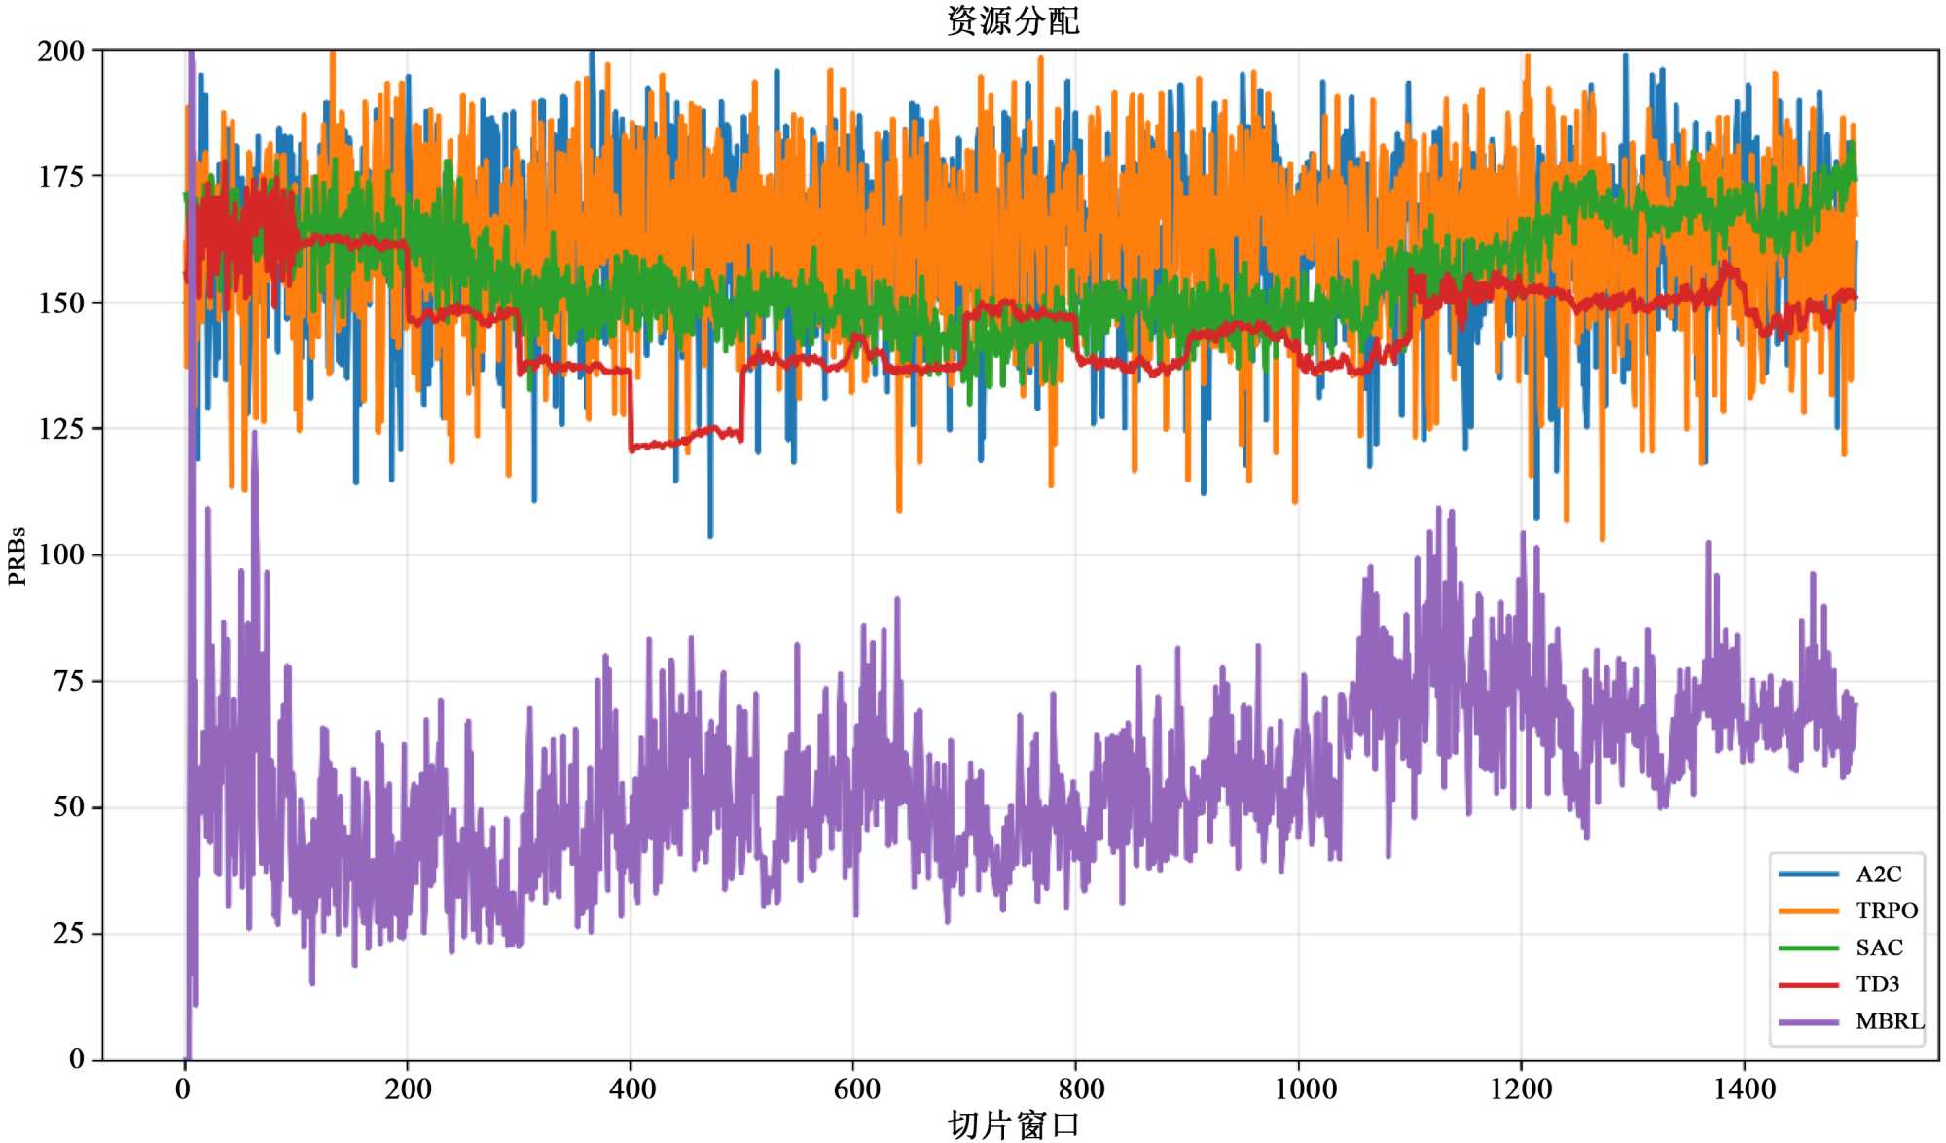The image size is (1946, 1143).
Task: Click the 100 tick on the y-axis
Action: 60,554
